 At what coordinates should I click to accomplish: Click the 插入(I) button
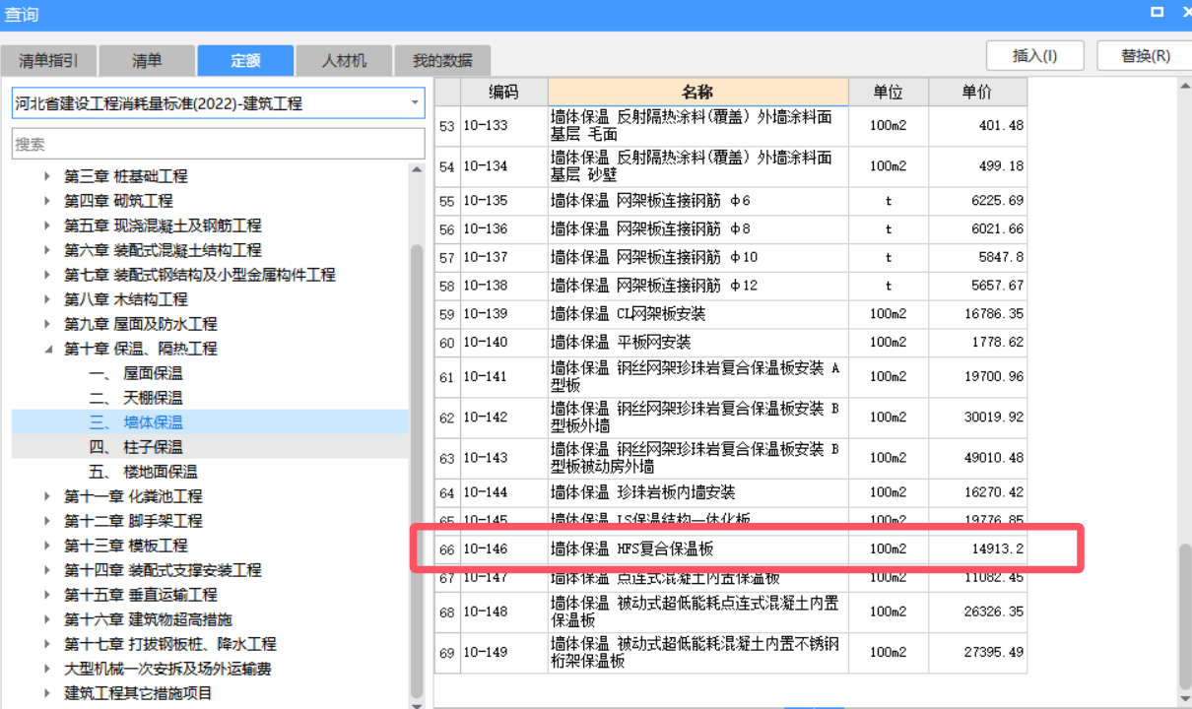tap(1034, 55)
